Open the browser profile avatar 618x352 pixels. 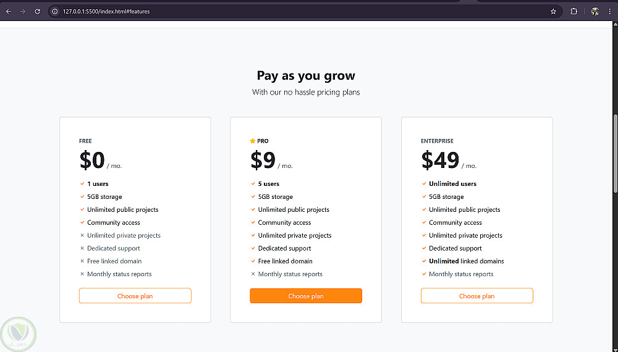595,11
